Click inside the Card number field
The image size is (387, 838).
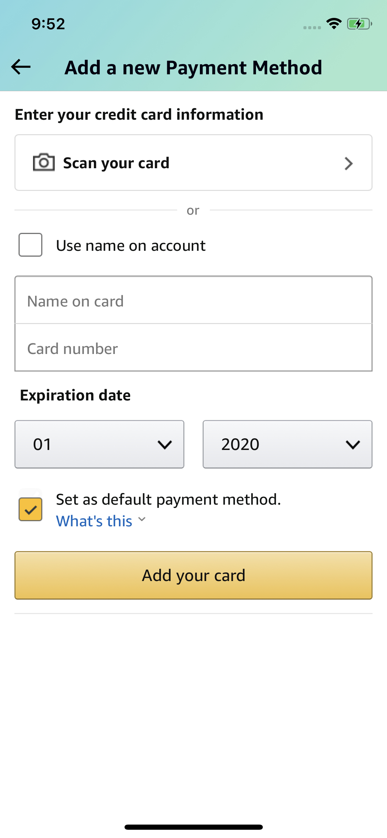[193, 348]
